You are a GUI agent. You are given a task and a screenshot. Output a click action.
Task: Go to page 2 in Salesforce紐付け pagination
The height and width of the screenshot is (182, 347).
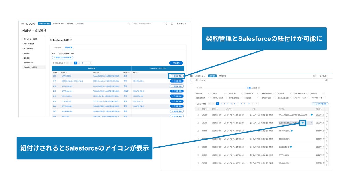79,63
